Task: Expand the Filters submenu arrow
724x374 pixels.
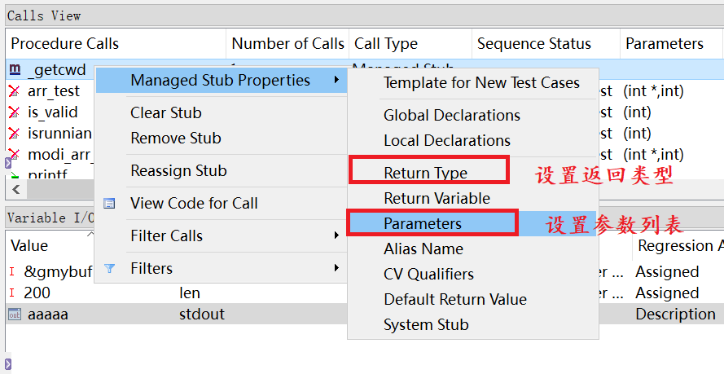Action: (x=336, y=268)
